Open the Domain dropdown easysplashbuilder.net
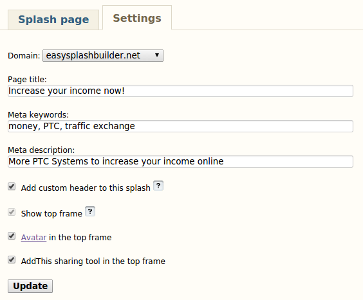 pyautogui.click(x=103, y=55)
